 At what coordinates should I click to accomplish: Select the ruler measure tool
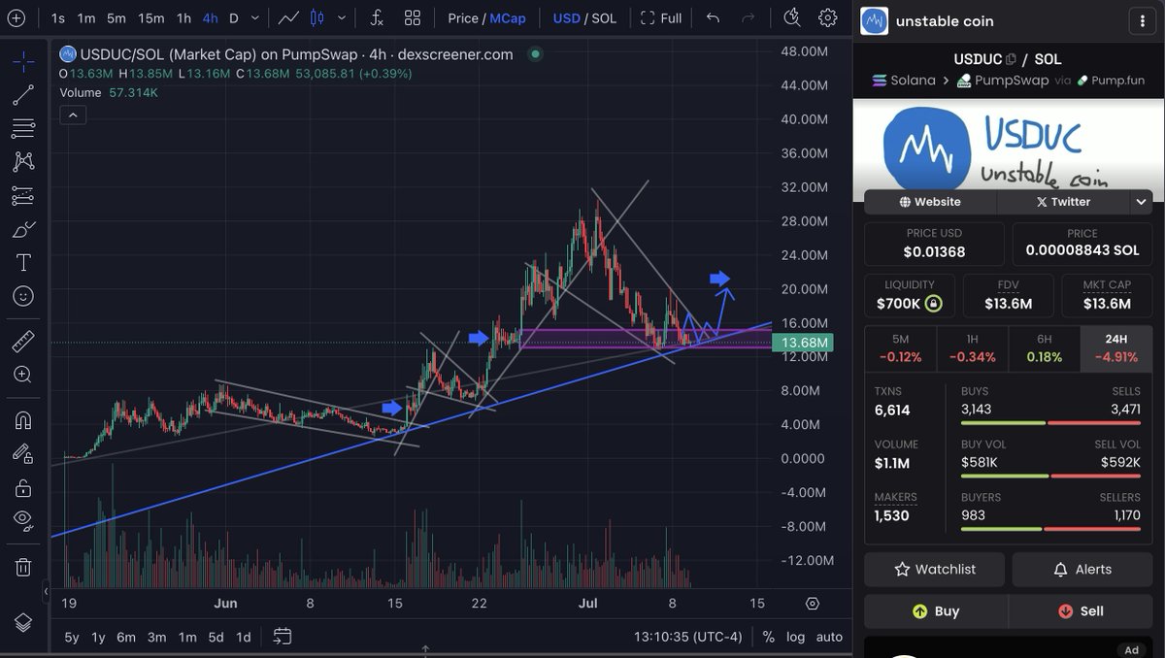[x=23, y=341]
